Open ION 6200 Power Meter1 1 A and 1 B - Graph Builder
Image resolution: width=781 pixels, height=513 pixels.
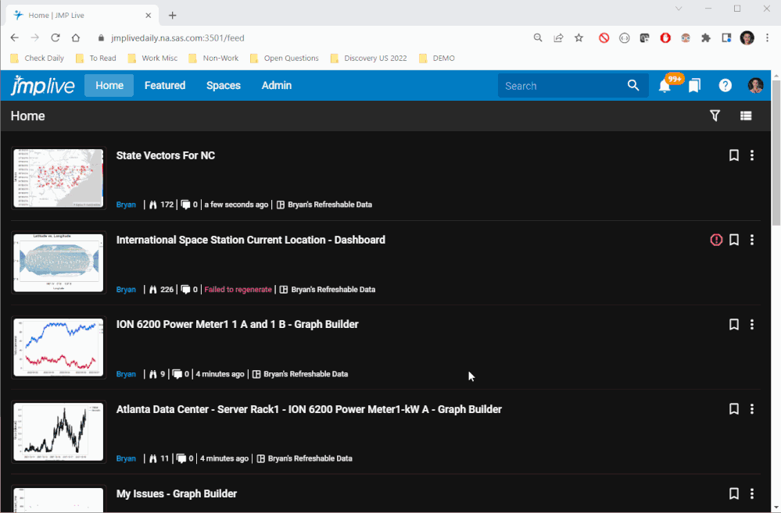(237, 324)
